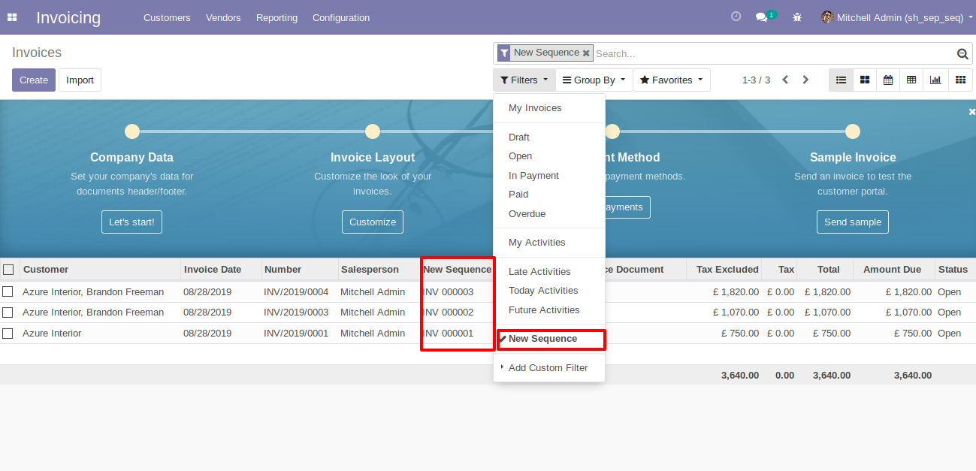Go to previous page arrow
This screenshot has height=471, width=976.
click(785, 80)
